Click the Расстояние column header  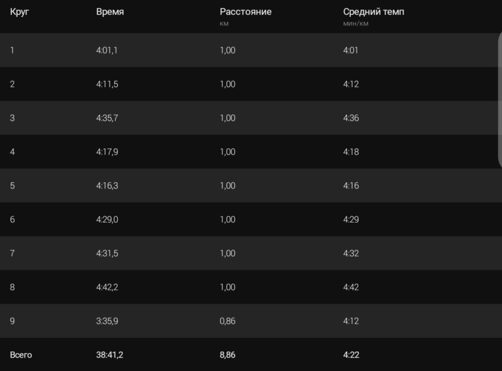tap(245, 12)
